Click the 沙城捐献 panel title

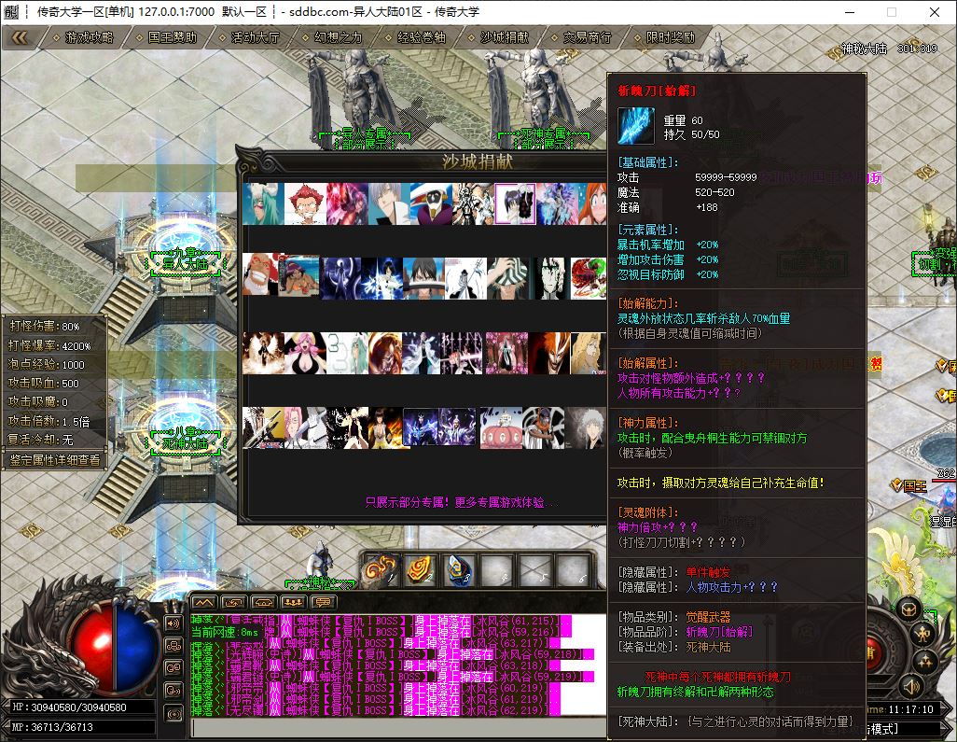coord(478,161)
